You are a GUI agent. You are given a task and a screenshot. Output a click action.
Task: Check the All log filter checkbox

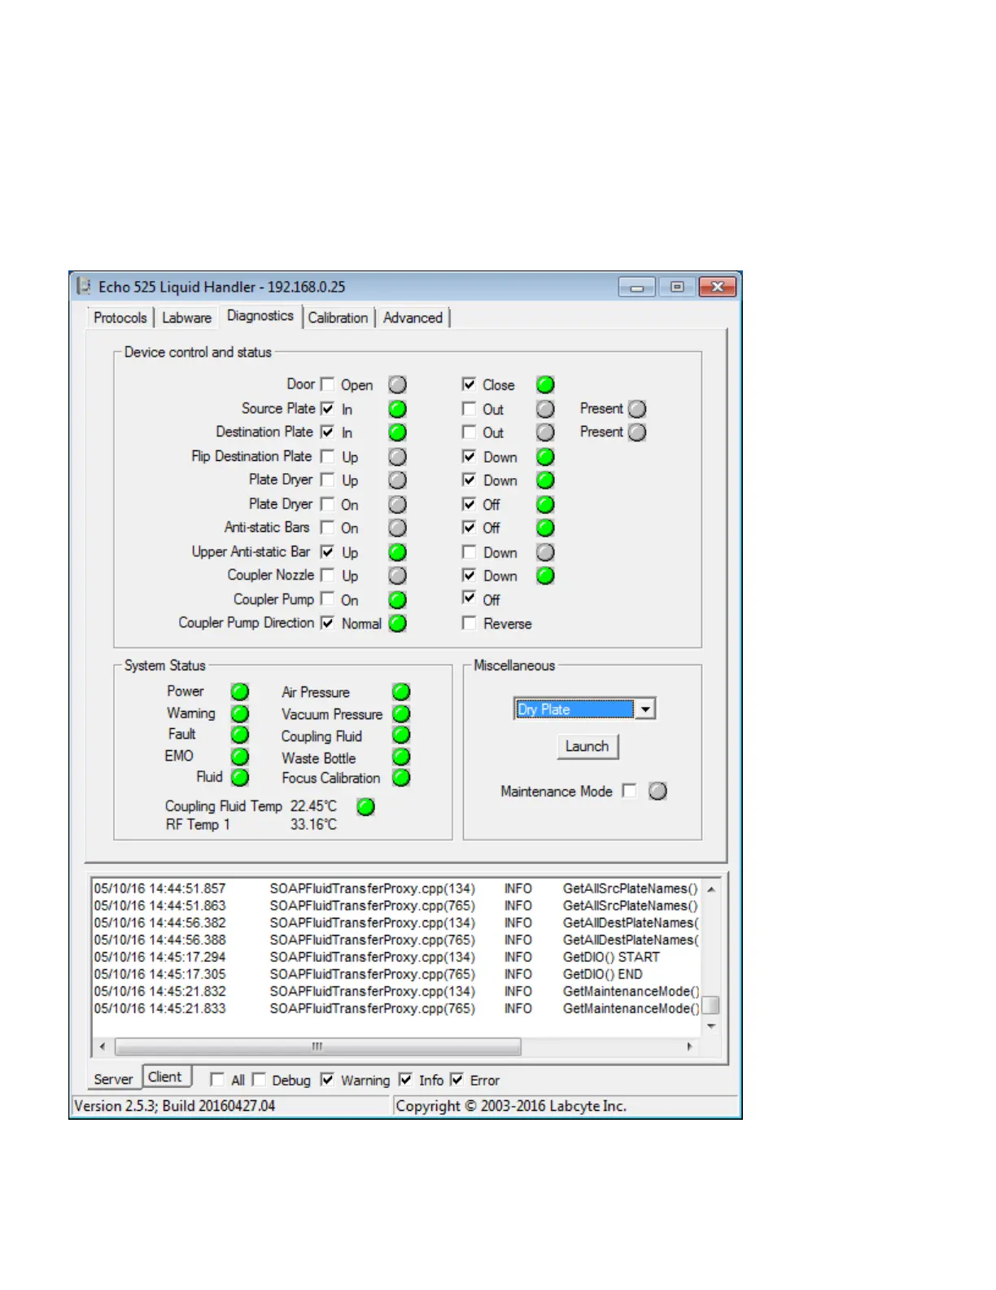tap(217, 1079)
